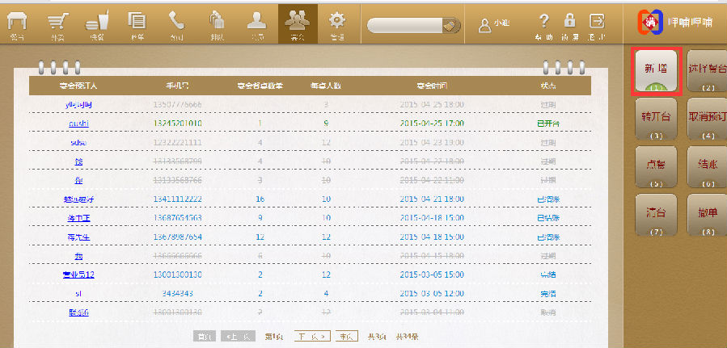Viewport: 727px width, 348px height.
Task: Click the help question mark icon
Action: pyautogui.click(x=544, y=22)
